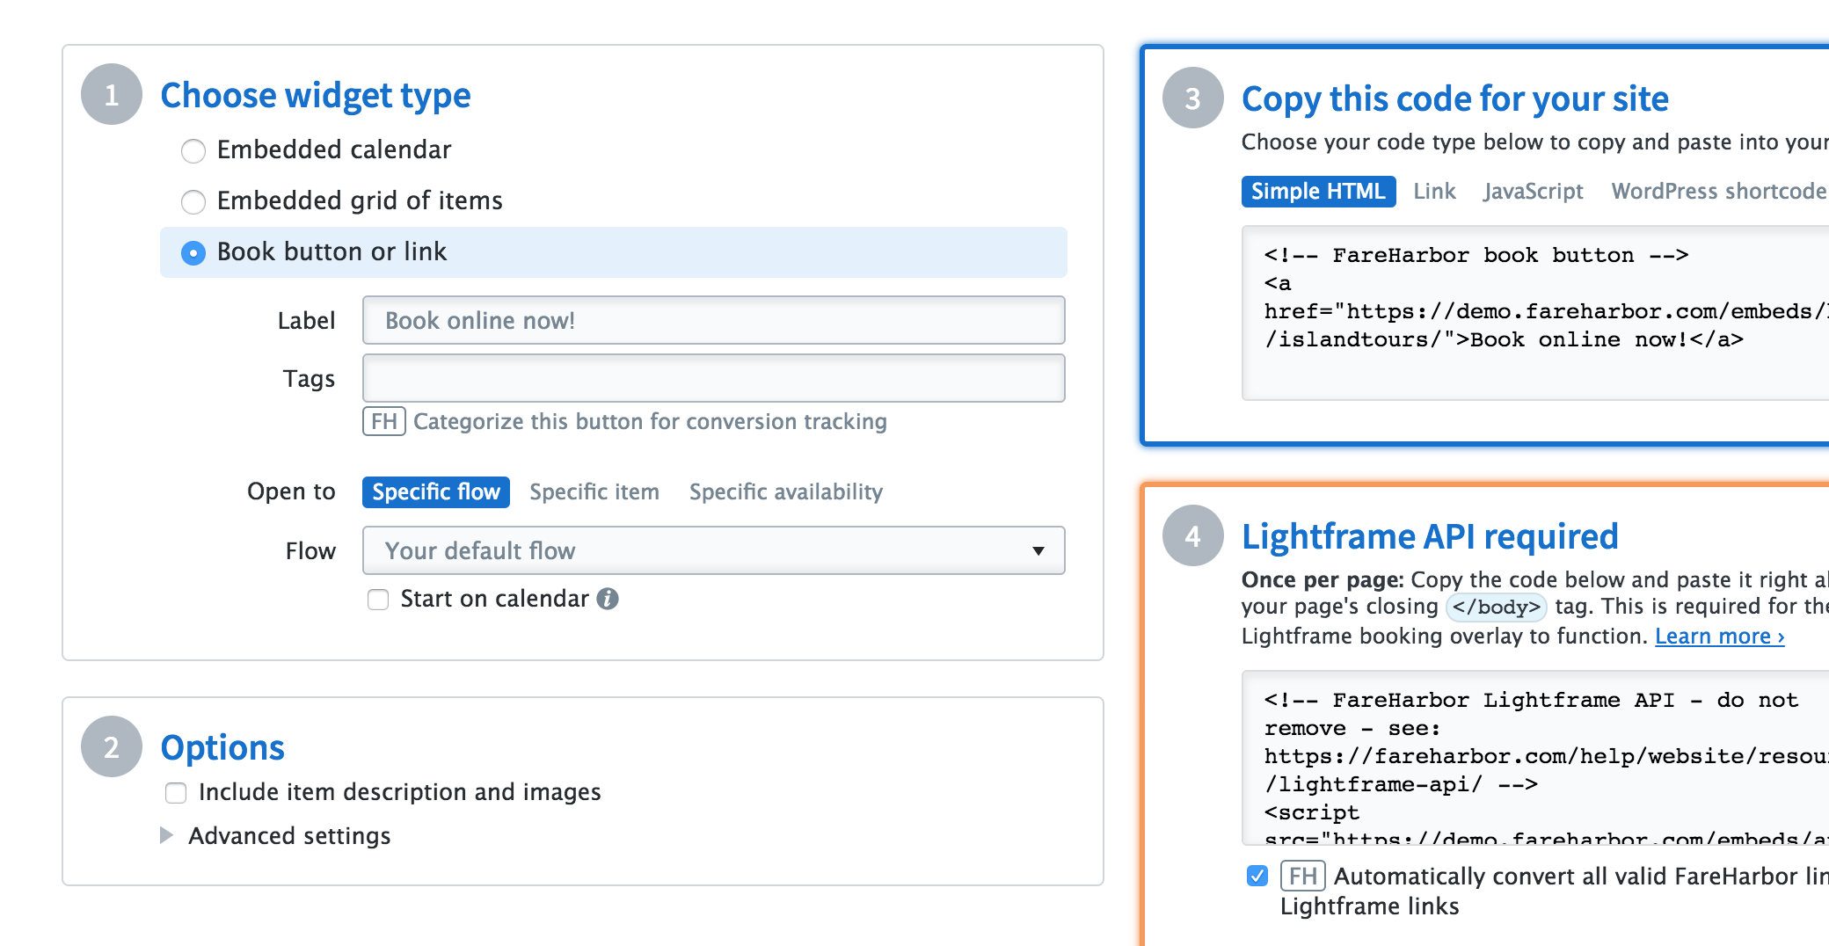Enable the Start on calendar checkbox
1829x946 pixels.
pos(378,600)
